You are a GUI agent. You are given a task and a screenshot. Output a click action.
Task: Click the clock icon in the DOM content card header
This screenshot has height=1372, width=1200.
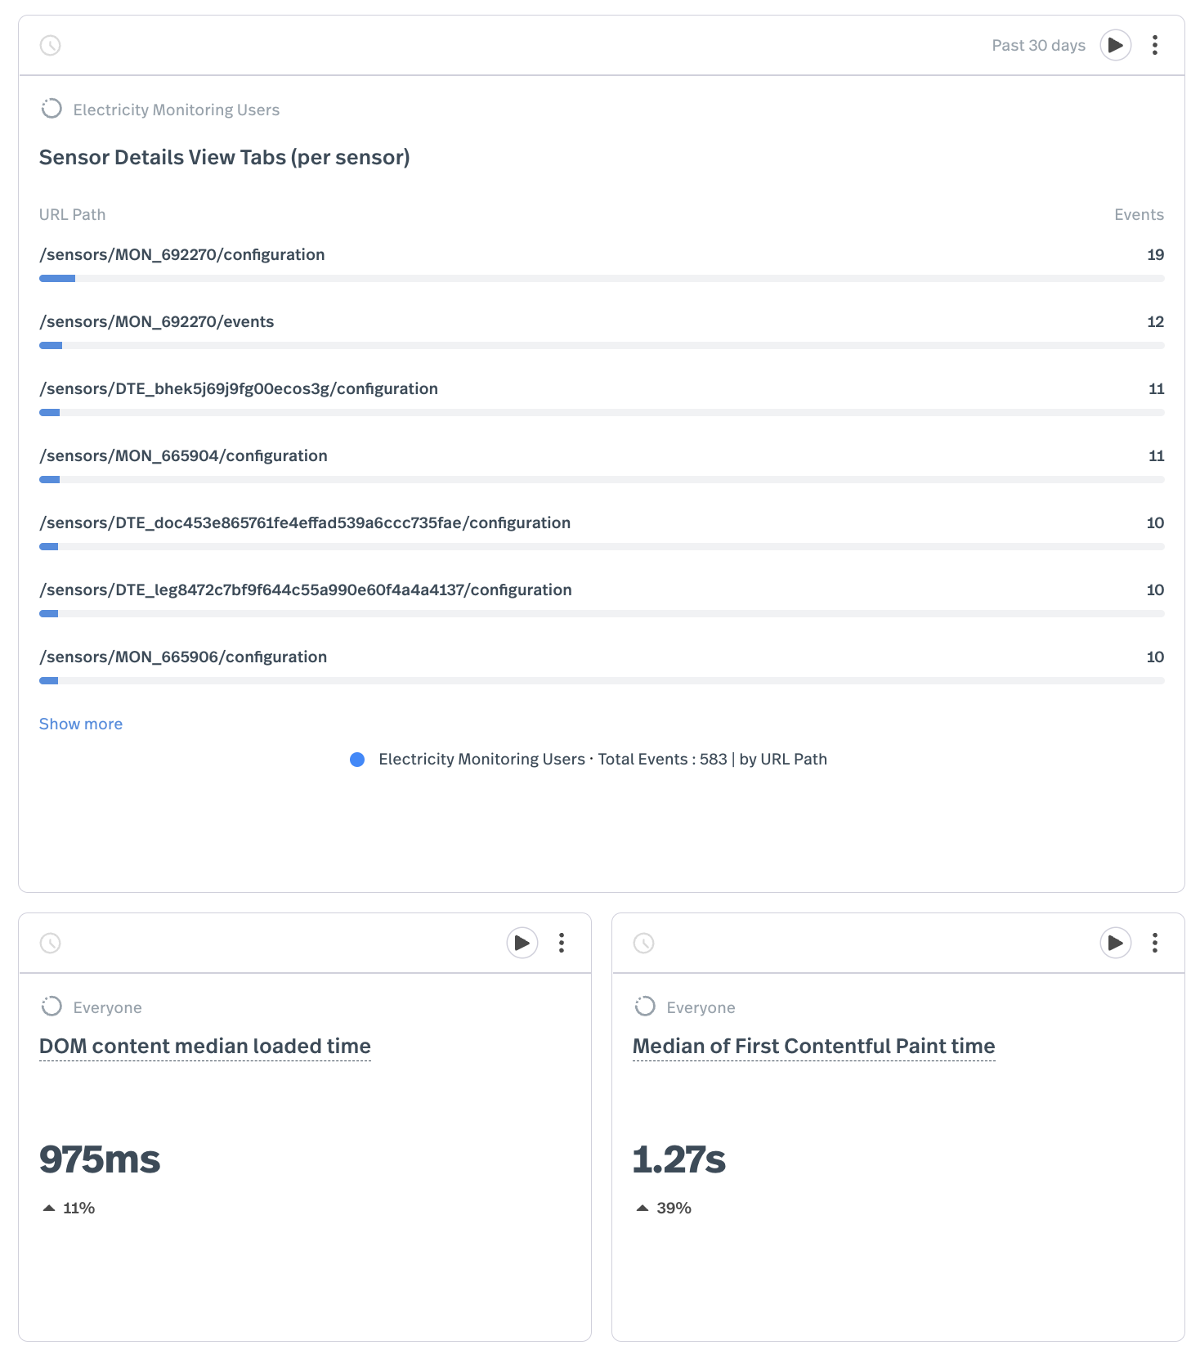tap(51, 943)
